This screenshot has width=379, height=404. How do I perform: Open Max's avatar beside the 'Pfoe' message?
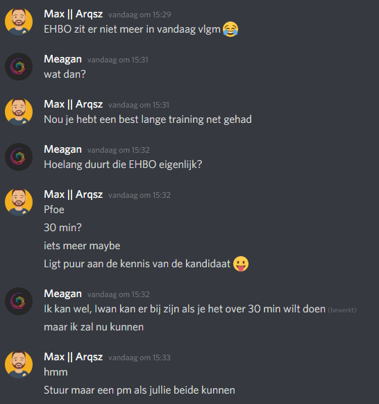(x=19, y=202)
